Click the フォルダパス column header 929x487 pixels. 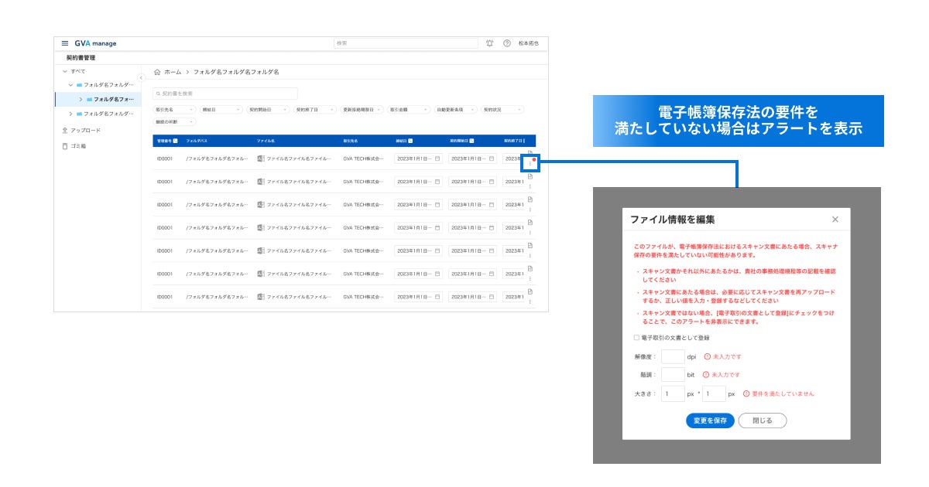pyautogui.click(x=195, y=141)
